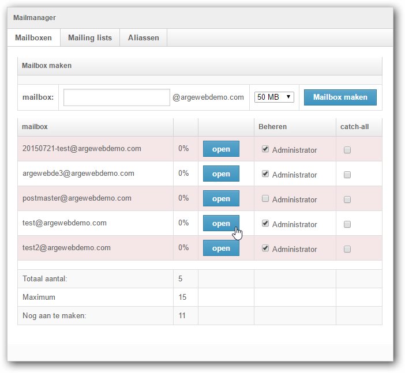Select the Mailboxen tab
Viewport: 405px width, 373px height.
tap(33, 38)
